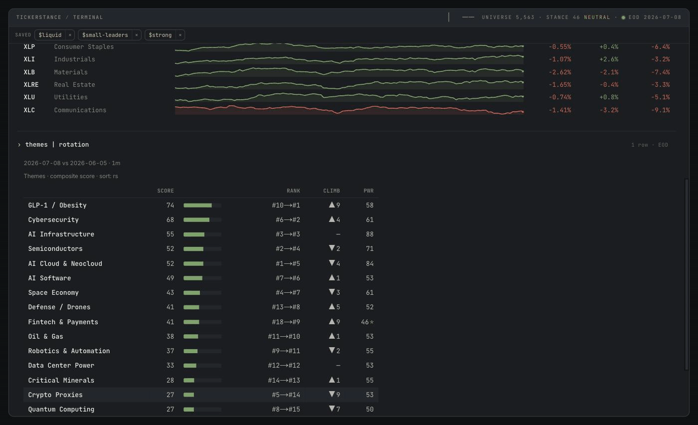Click the GLP-1 / Obesity score bar
698x425 pixels.
tap(202, 206)
